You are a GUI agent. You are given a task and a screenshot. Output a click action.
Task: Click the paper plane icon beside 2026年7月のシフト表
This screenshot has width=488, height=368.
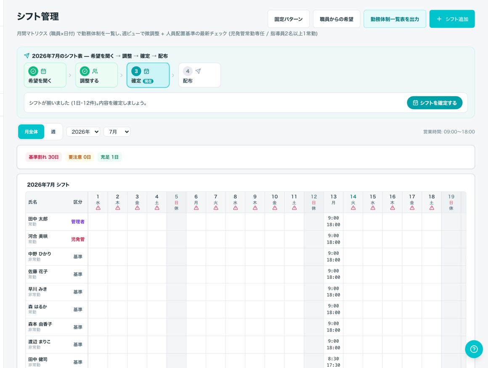click(x=27, y=56)
